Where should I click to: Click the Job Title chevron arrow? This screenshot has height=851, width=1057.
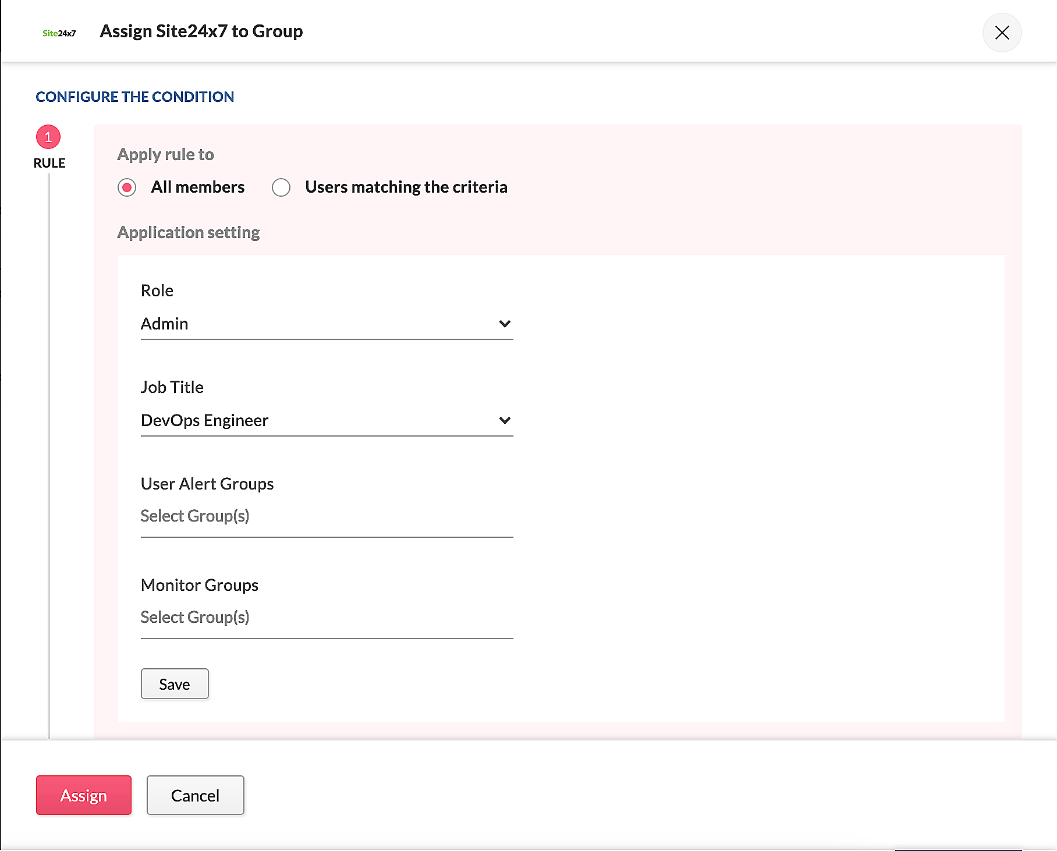(x=505, y=420)
